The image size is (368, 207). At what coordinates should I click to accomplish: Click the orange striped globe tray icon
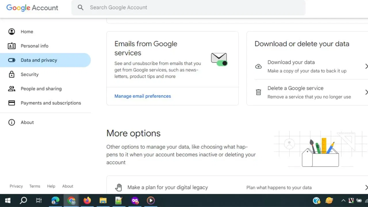tap(329, 200)
